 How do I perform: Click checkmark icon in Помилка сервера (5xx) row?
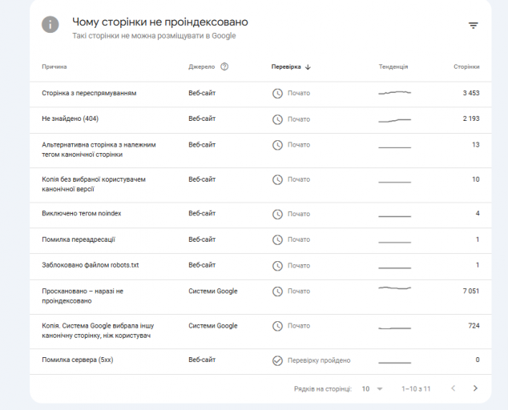click(277, 360)
